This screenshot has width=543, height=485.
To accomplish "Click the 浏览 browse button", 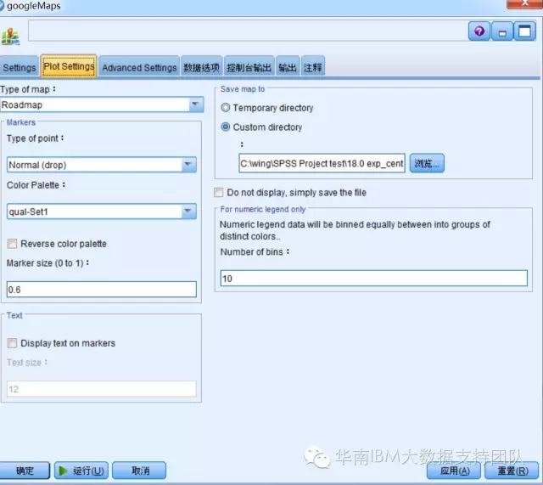I will pyautogui.click(x=427, y=163).
